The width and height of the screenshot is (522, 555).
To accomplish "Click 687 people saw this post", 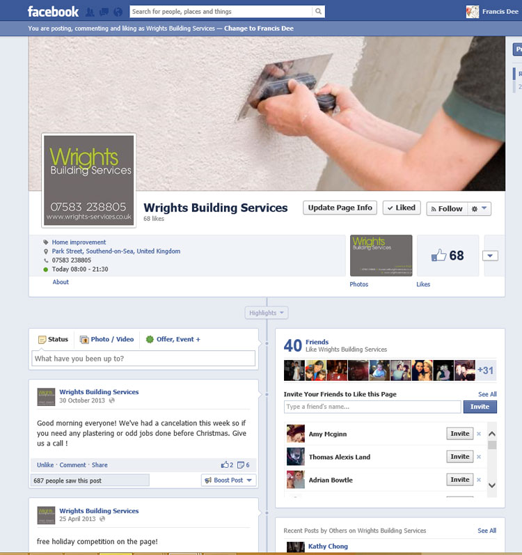I will (90, 480).
